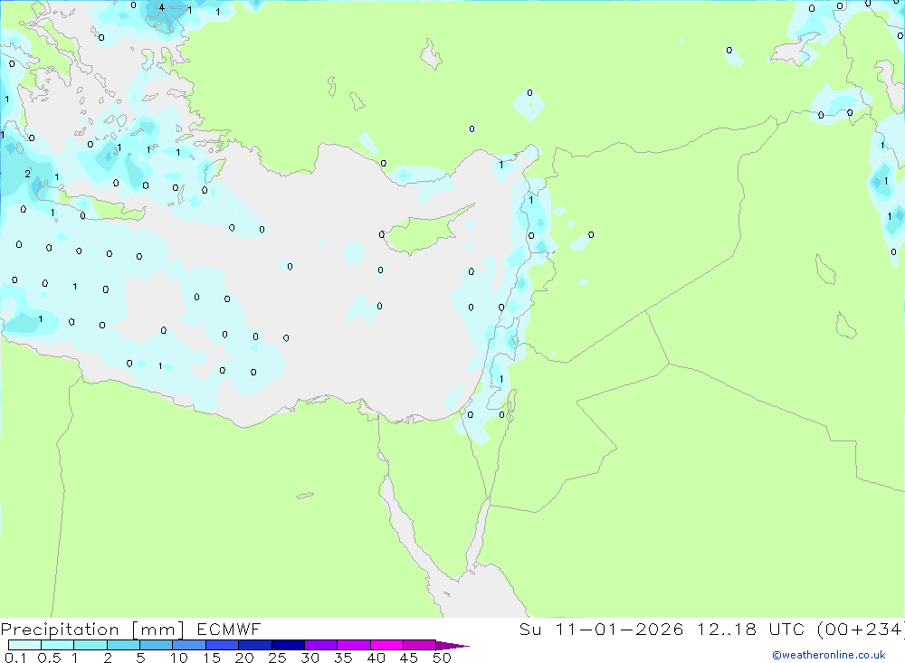905x663 pixels.
Task: Click the 30–35 mm purple legend swatch
Action: click(320, 645)
